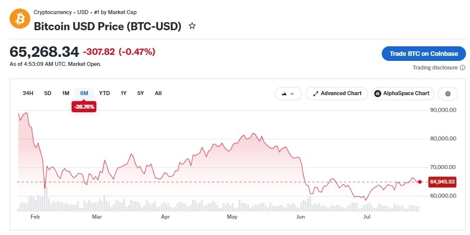Click Trade BTC on Coinbase button
This screenshot has height=235, width=470.
[x=424, y=54]
